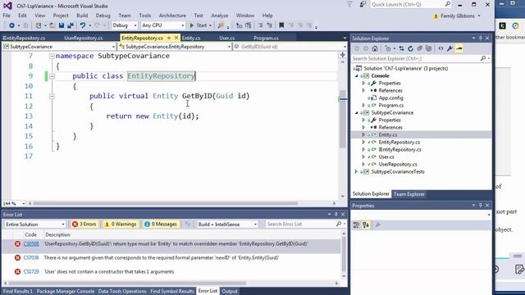Open the Any CPU platform dropdown
The height and width of the screenshot is (295, 525).
(162, 25)
